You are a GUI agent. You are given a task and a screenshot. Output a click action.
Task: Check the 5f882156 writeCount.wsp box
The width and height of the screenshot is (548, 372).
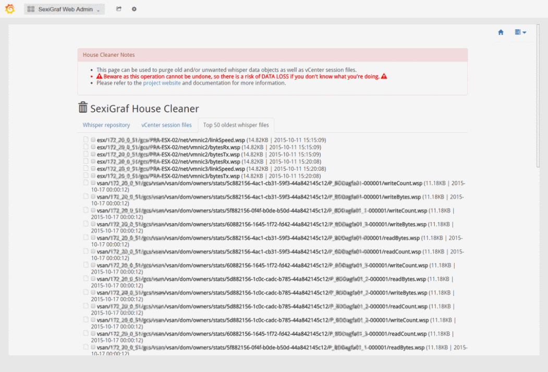(x=93, y=210)
